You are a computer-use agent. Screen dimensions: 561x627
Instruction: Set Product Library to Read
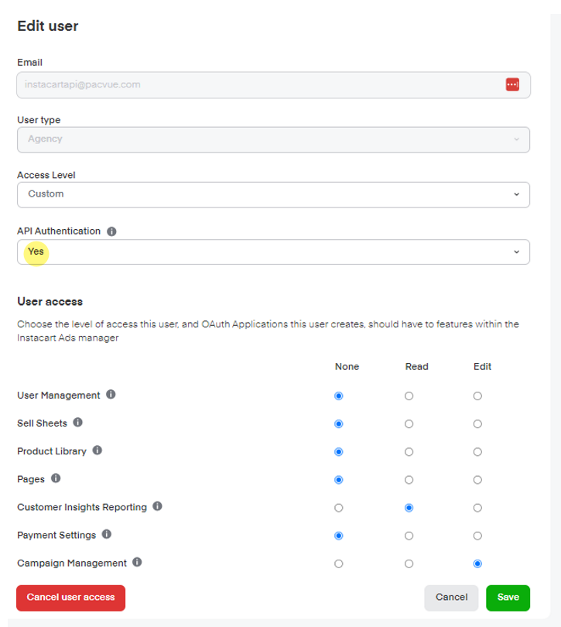tap(409, 452)
